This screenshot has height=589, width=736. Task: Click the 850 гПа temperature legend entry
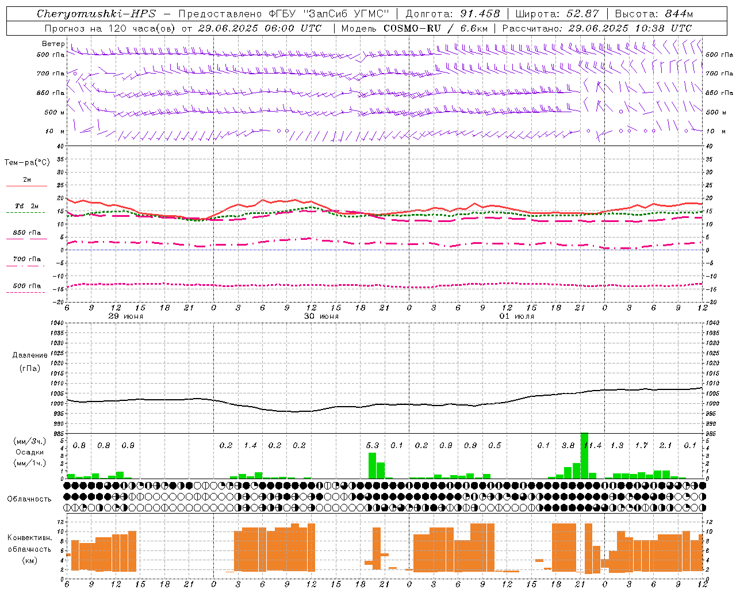[x=27, y=233]
